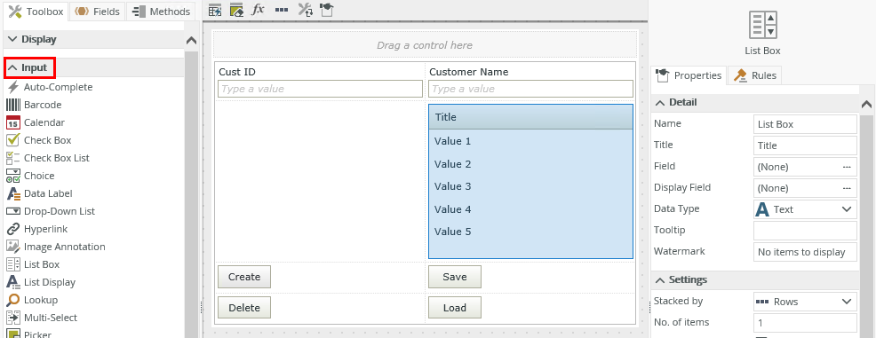Open the Rules tab
The image size is (876, 338).
click(755, 75)
